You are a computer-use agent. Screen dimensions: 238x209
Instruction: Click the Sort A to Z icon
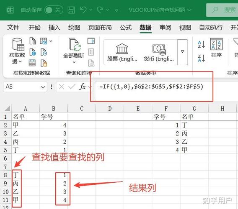point(202,44)
